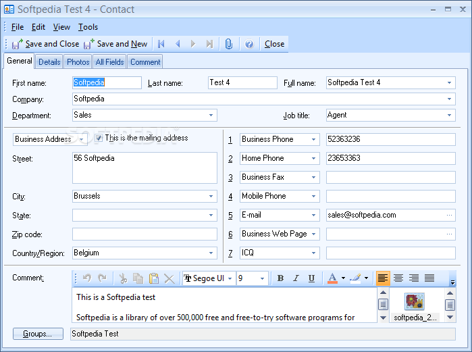Open the Edit menu
This screenshot has width=472, height=352.
point(38,27)
